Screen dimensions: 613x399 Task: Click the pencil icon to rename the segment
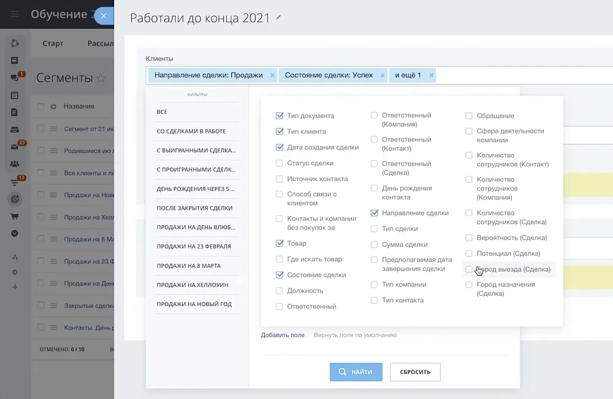[x=279, y=18]
